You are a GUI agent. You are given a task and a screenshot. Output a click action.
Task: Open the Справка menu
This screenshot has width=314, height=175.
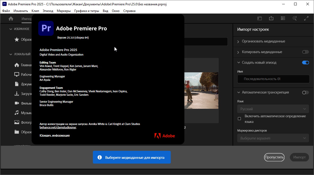pyautogui.click(x=129, y=11)
